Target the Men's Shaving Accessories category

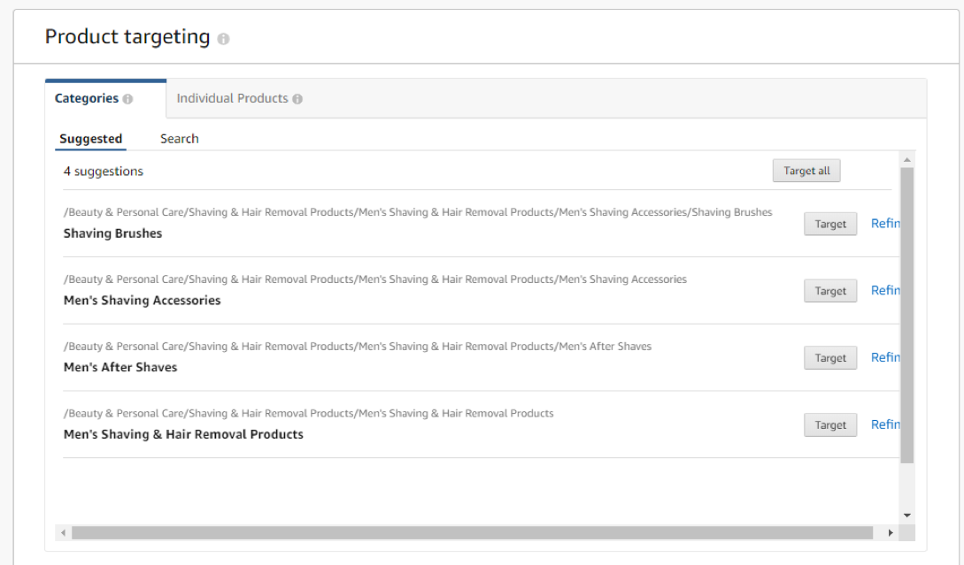pos(830,291)
